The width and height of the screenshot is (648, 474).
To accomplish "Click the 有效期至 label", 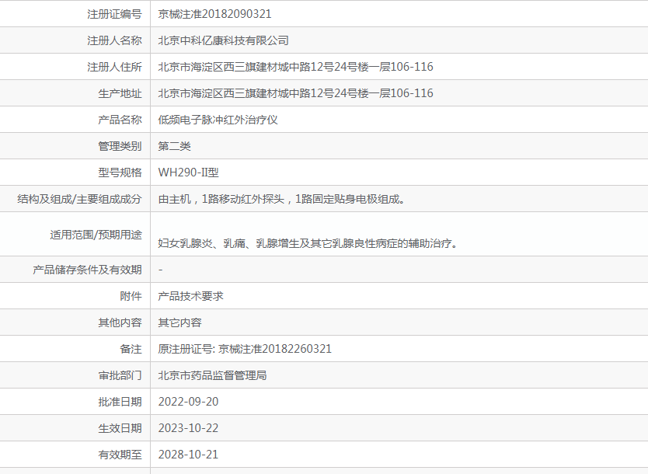I will (120, 455).
